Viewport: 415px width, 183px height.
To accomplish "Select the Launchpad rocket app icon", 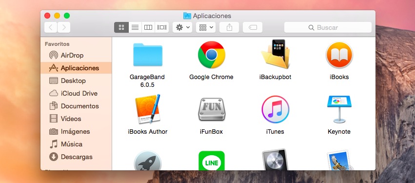I will coord(148,161).
